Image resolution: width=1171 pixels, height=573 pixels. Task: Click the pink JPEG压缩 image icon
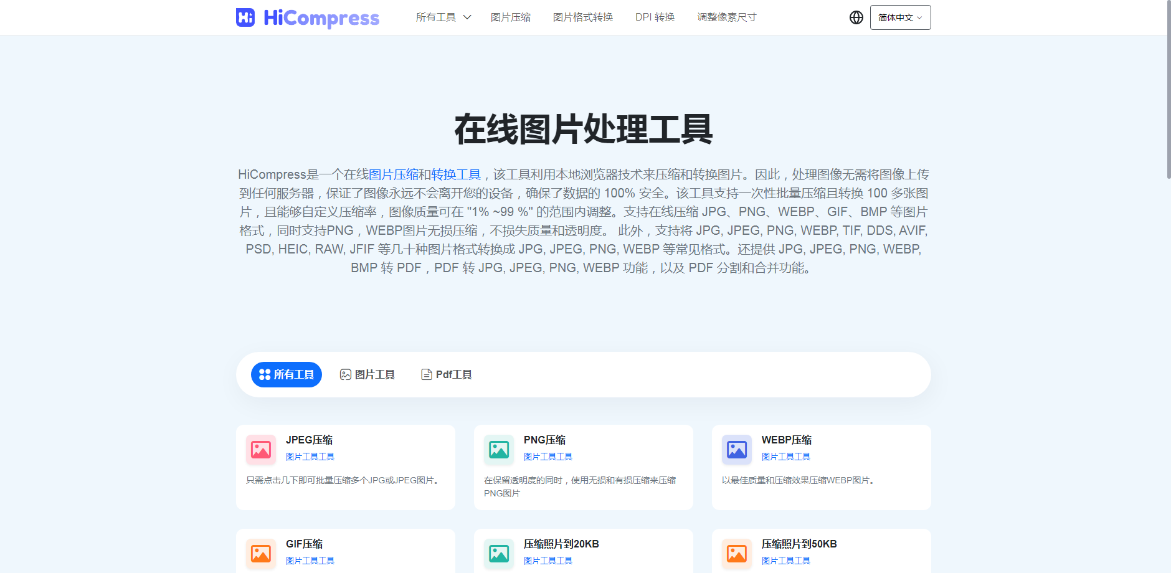click(x=261, y=450)
